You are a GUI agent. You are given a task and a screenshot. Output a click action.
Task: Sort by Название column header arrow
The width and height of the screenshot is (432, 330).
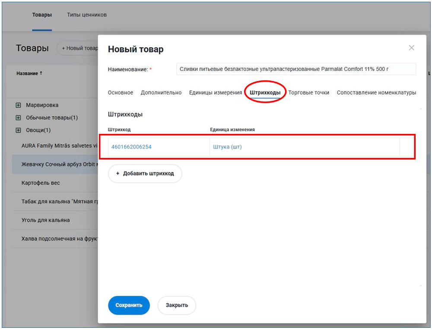click(x=41, y=73)
